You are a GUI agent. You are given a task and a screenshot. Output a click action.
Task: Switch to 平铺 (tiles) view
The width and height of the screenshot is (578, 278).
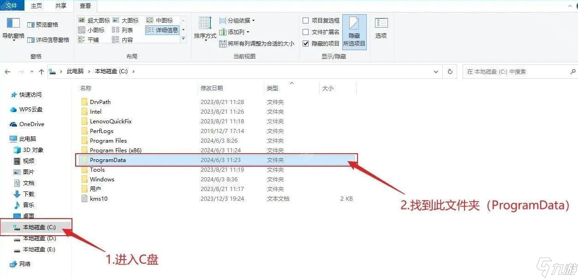[93, 39]
